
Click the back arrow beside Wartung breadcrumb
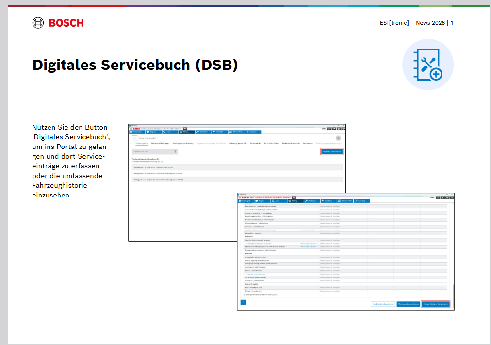point(134,138)
